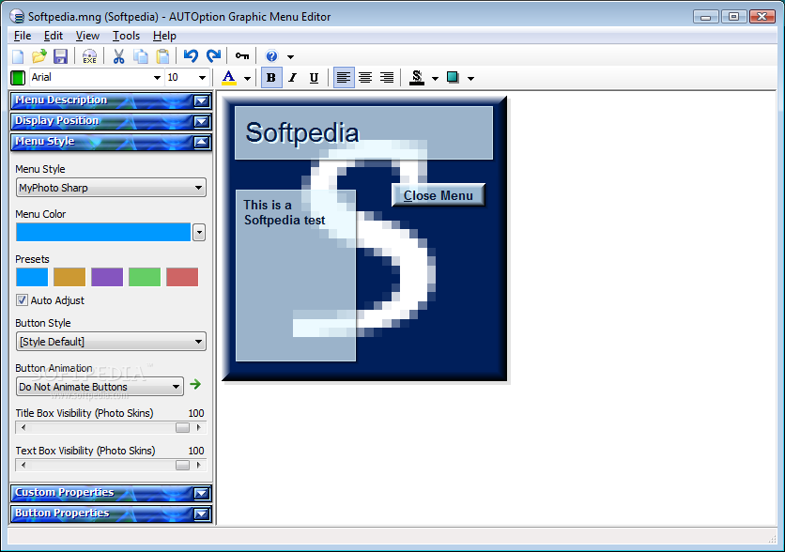Select the orange preset swatch
785x552 pixels.
[69, 277]
